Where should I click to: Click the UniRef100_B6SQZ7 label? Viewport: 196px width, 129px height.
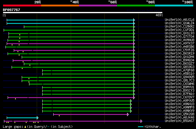(179, 64)
